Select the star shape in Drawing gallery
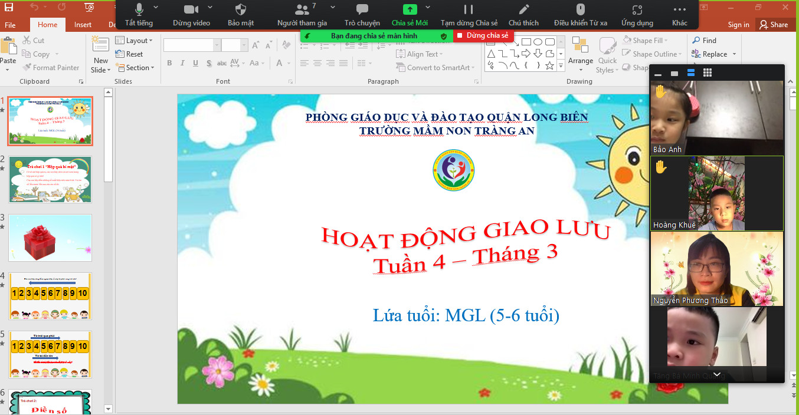The height and width of the screenshot is (415, 799). click(549, 65)
